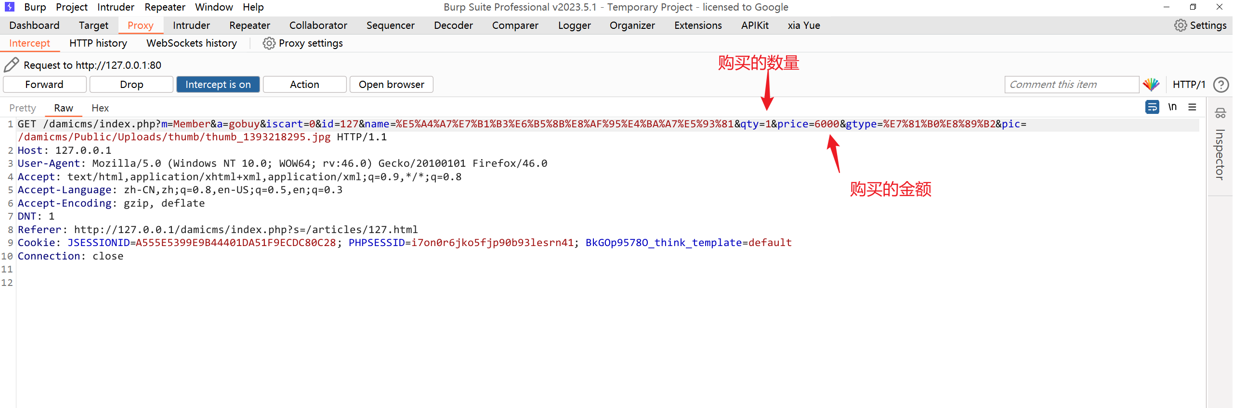Open the xia Yue extension tab

point(803,25)
